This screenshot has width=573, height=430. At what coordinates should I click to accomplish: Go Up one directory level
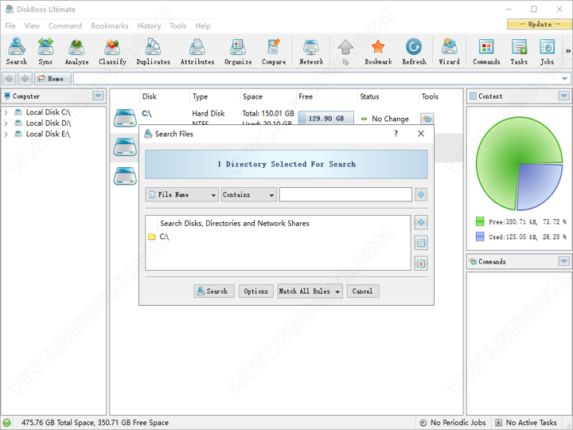345,52
